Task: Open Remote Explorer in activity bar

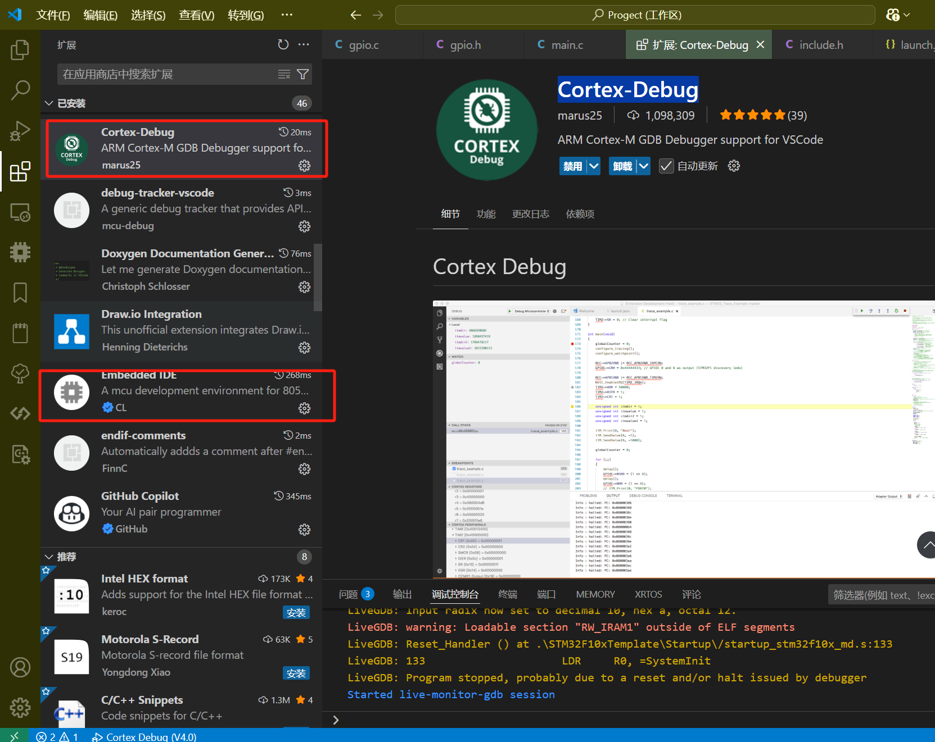Action: coord(20,212)
